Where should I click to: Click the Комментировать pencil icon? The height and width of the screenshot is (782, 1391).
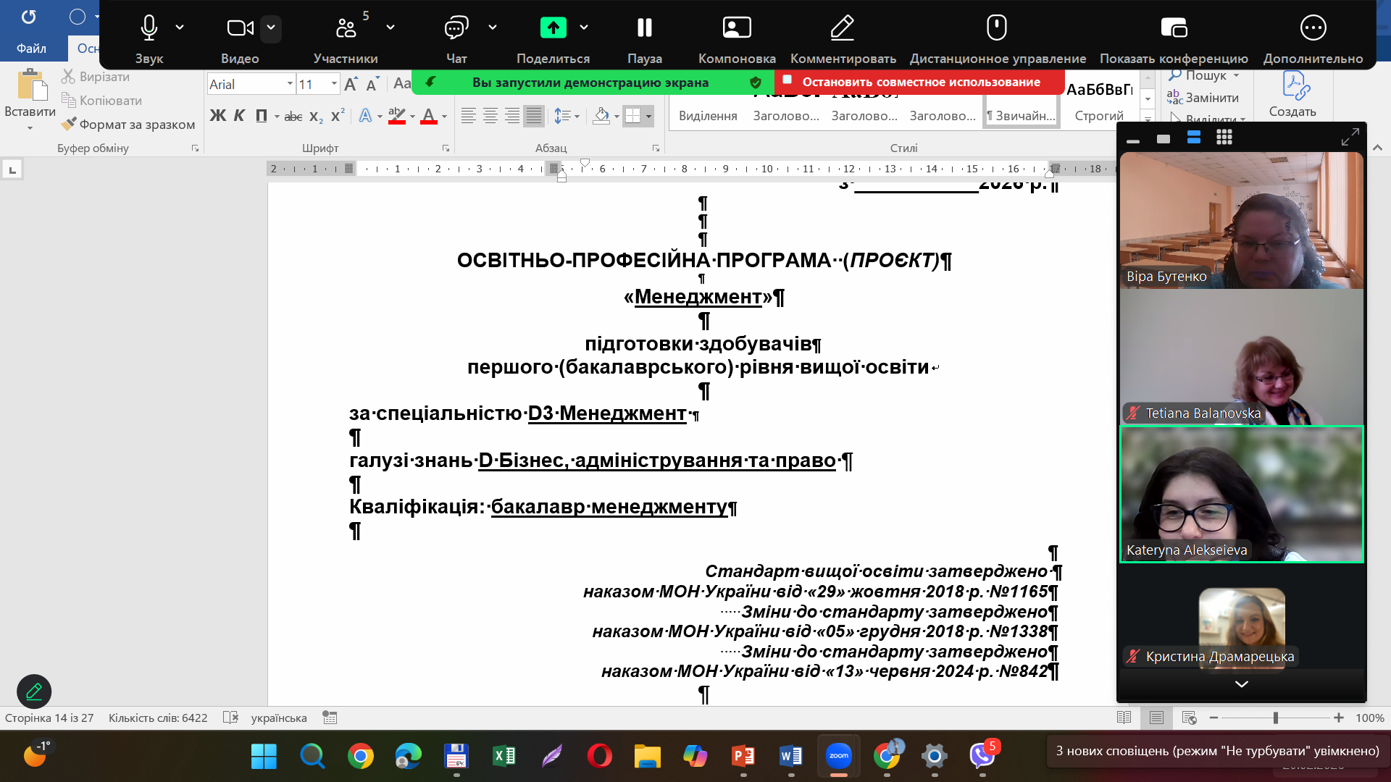click(x=843, y=28)
